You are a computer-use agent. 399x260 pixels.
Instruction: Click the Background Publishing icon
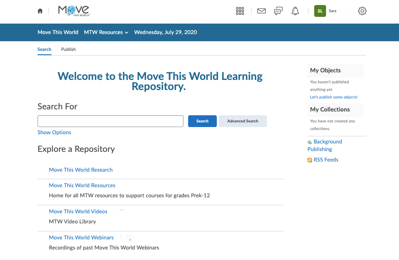310,142
